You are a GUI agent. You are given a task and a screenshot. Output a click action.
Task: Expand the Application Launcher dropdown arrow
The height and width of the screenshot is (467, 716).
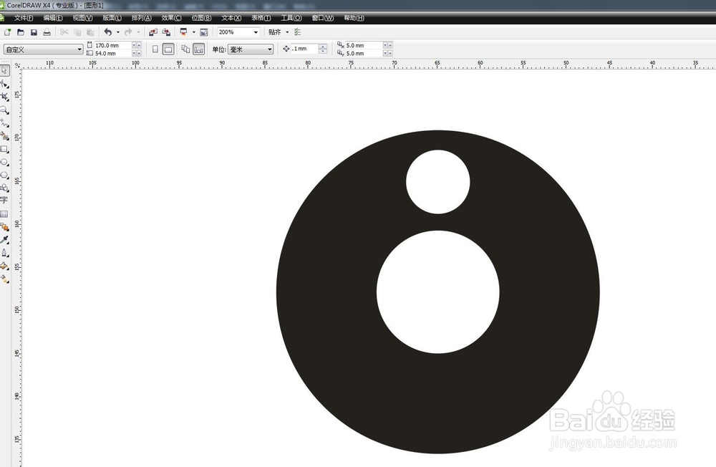(x=193, y=32)
